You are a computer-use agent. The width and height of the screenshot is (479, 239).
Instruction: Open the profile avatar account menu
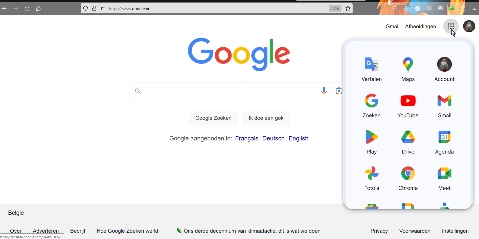[x=469, y=26]
